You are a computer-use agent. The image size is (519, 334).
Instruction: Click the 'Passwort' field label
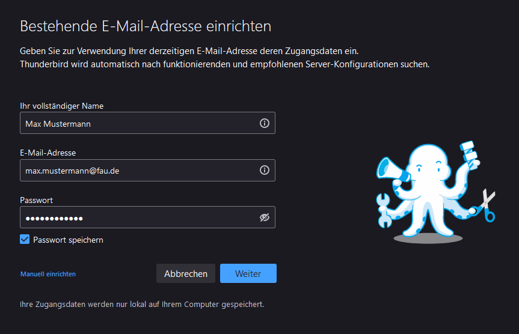[37, 200]
